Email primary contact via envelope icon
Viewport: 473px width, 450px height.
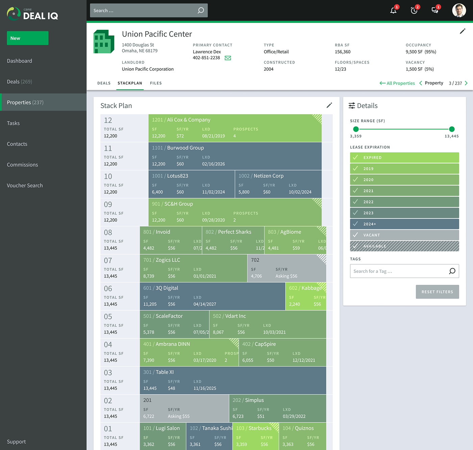[228, 58]
